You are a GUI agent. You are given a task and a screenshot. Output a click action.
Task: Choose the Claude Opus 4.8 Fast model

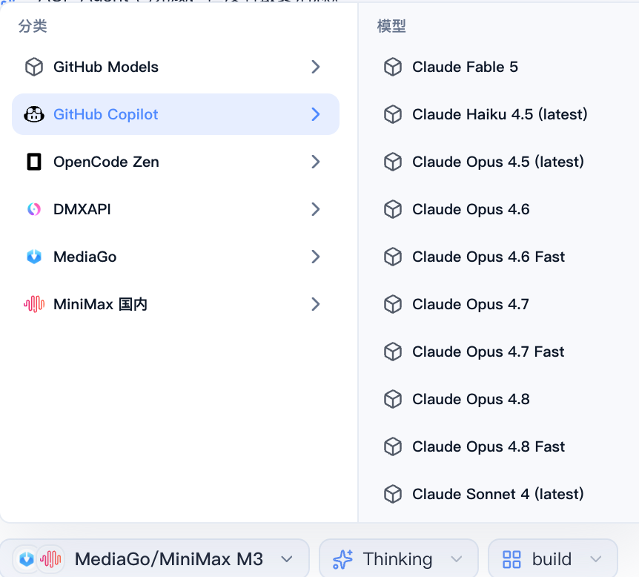[x=503, y=446]
